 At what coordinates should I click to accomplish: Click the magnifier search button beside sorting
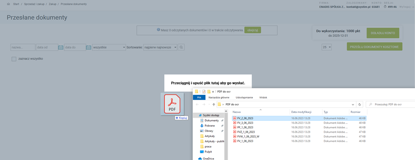click(x=181, y=47)
